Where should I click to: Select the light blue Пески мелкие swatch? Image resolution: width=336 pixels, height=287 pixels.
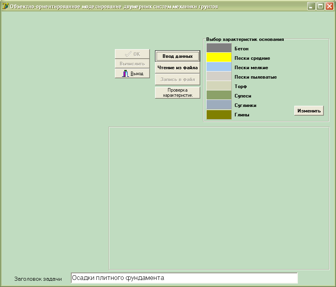click(x=219, y=66)
